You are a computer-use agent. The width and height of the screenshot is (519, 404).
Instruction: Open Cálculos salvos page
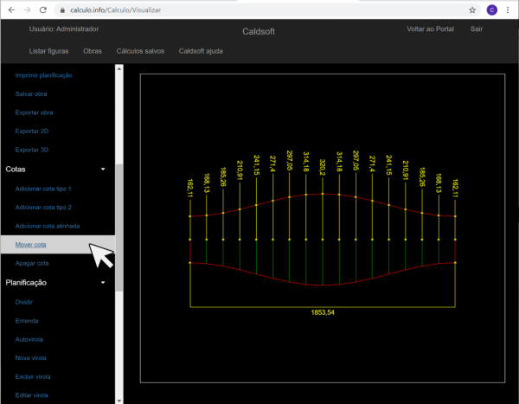[x=140, y=51]
